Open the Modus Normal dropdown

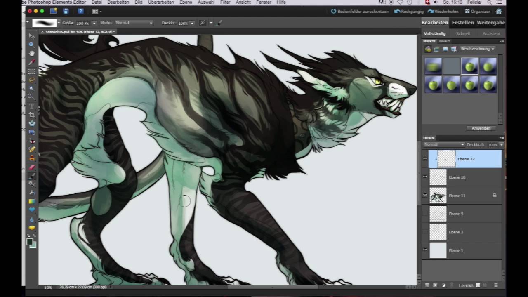click(134, 23)
